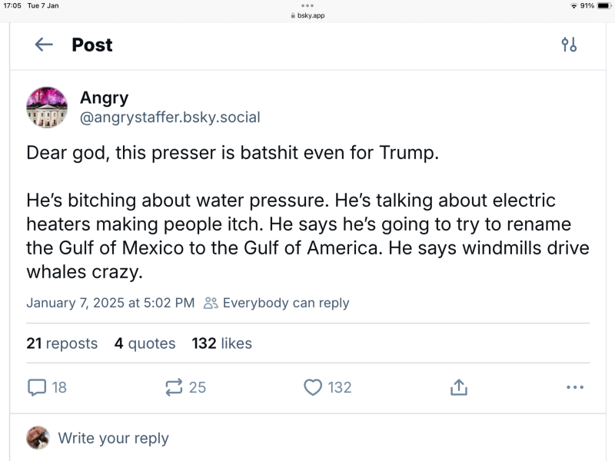View the 4 quotes list
The image size is (615, 461).
(145, 343)
